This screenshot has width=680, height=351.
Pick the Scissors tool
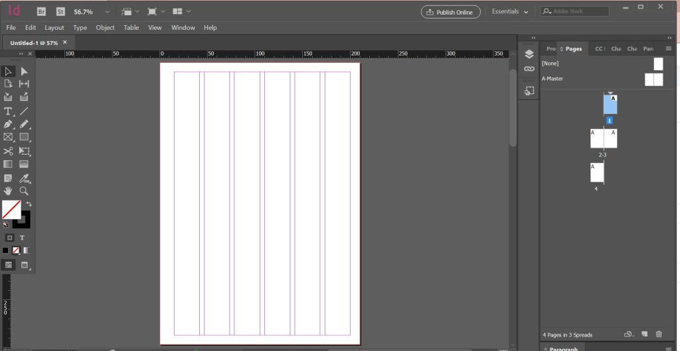click(8, 151)
